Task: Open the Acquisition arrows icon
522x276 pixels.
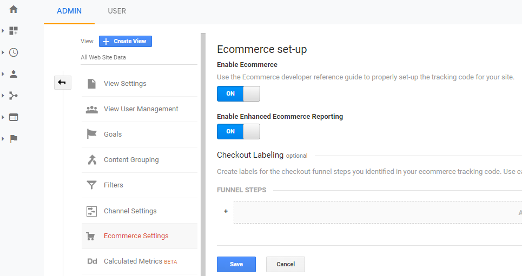Action: (14, 96)
